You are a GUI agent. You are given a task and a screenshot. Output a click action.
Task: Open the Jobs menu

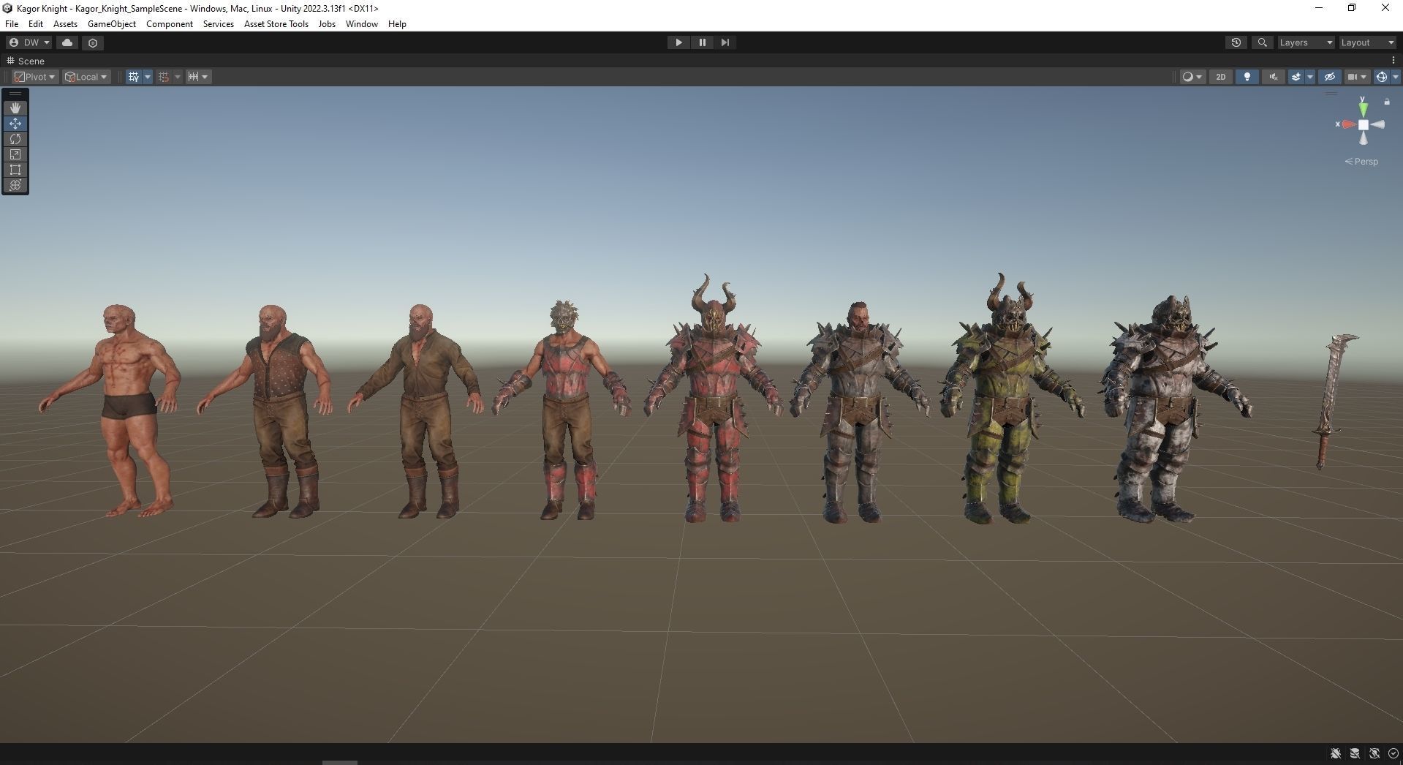pos(327,24)
